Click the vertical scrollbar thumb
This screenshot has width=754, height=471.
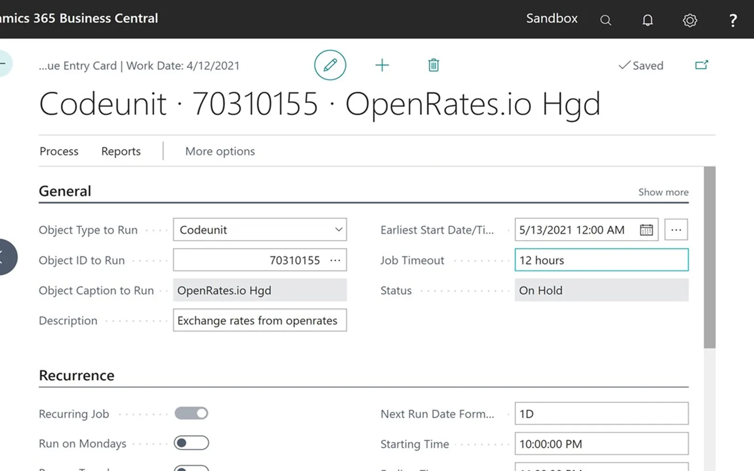710,257
